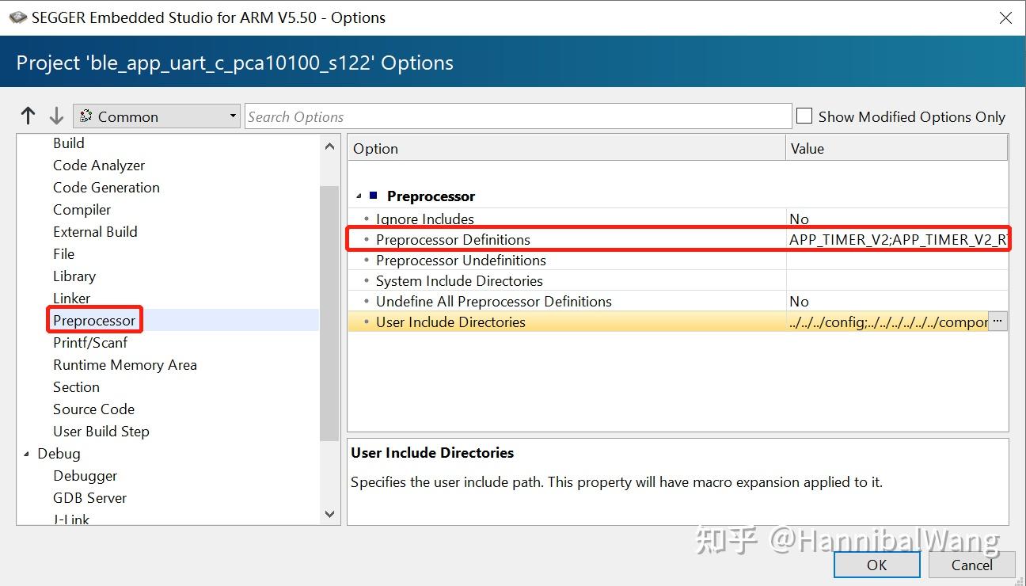
Task: Open the ellipsis browser for User Include Directories
Action: 998,321
